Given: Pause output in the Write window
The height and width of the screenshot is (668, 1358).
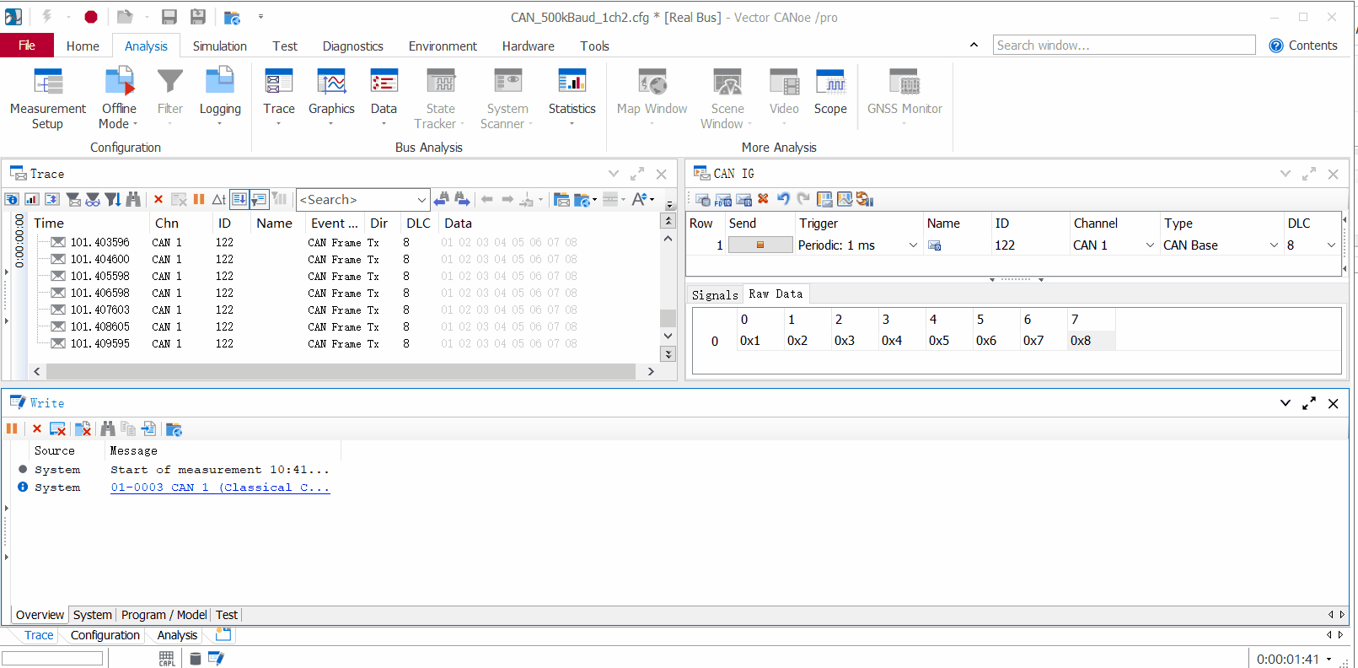Looking at the screenshot, I should coord(12,429).
